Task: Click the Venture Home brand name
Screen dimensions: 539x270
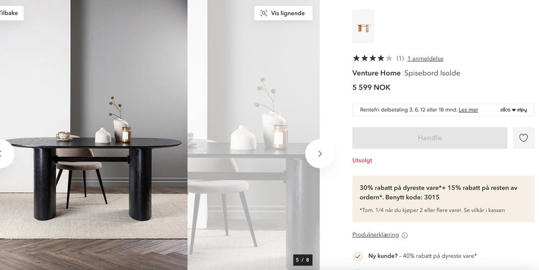Action: click(x=376, y=73)
